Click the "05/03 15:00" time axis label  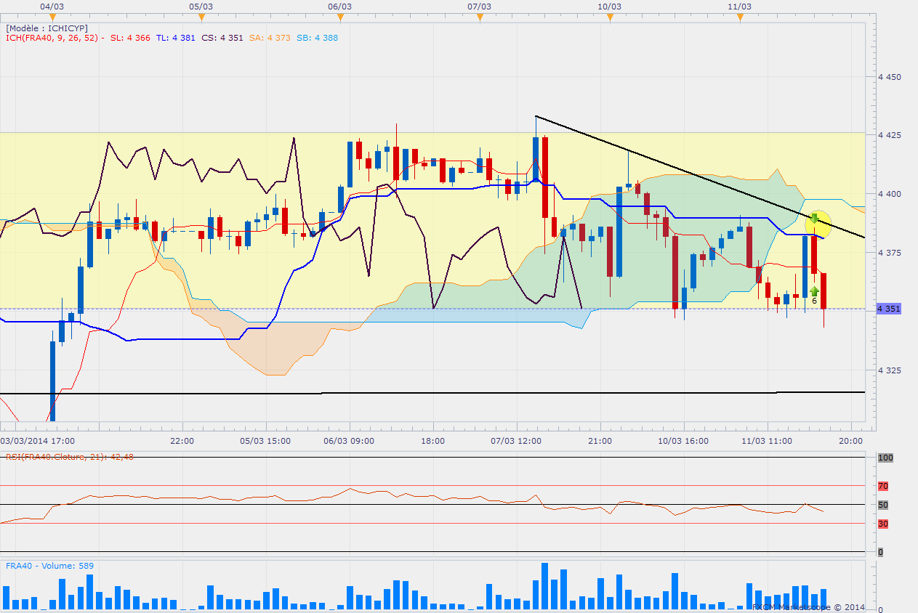pos(265,440)
